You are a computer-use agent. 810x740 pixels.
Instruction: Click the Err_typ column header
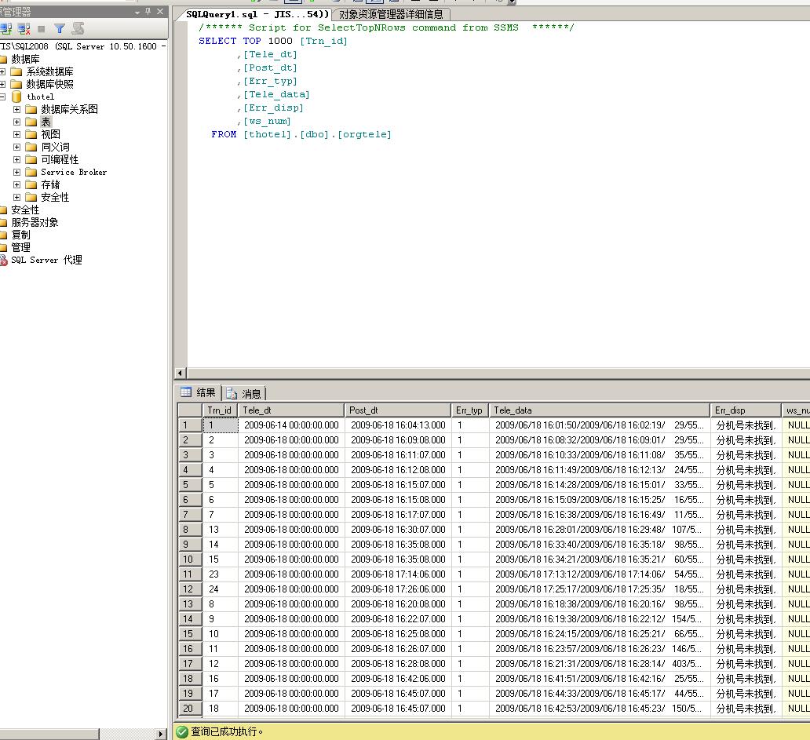click(469, 410)
